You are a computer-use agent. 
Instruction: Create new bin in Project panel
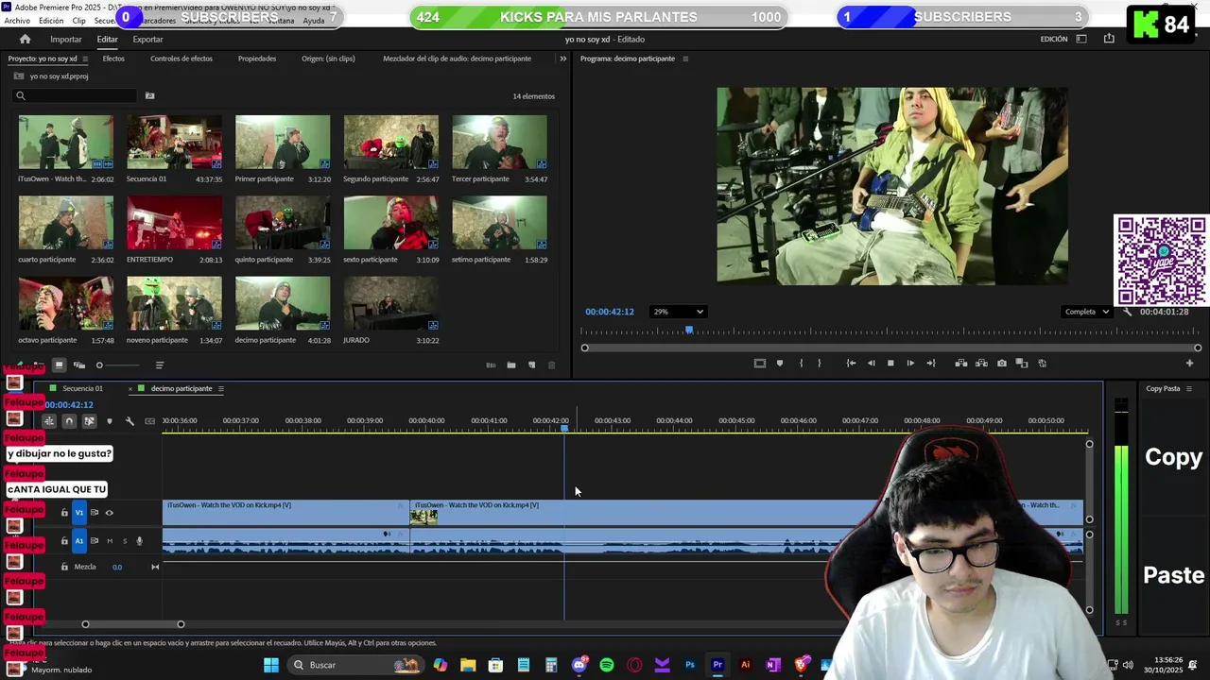511,365
